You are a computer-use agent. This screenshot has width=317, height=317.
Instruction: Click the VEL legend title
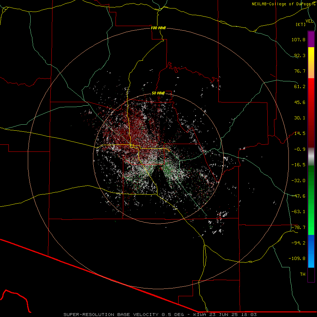click(309, 21)
